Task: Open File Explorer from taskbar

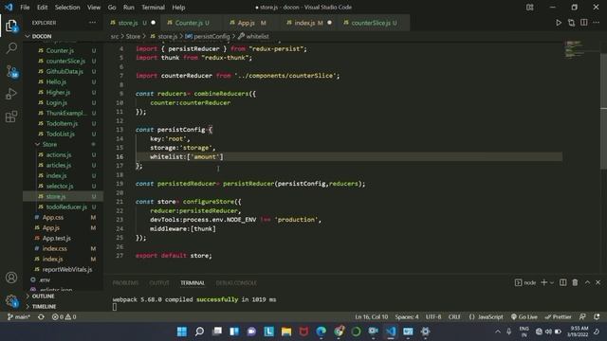Action: [286, 332]
